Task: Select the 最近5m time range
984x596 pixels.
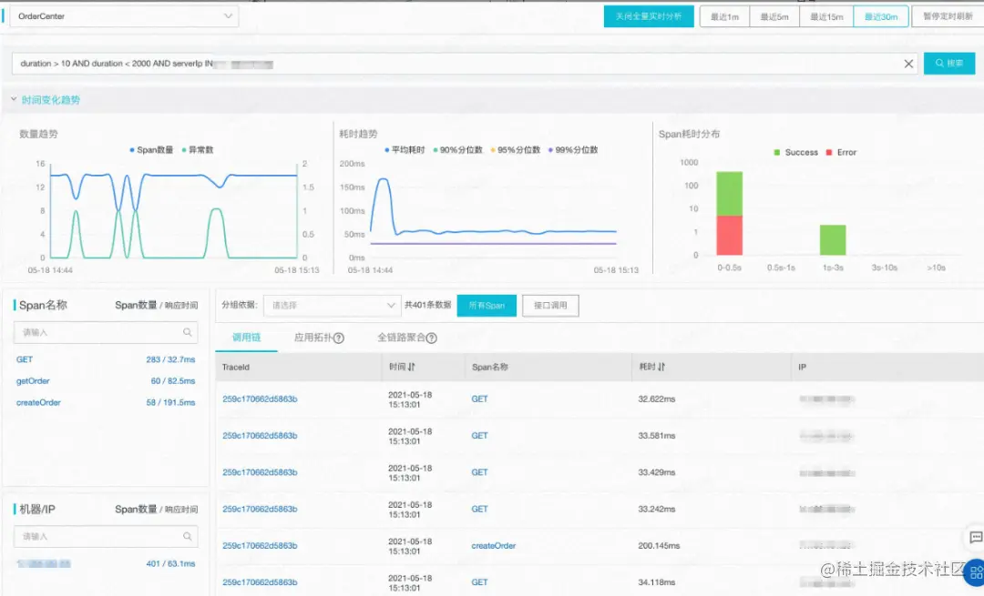Action: click(x=774, y=17)
